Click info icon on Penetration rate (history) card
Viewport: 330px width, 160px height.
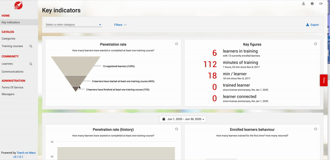point(177,129)
